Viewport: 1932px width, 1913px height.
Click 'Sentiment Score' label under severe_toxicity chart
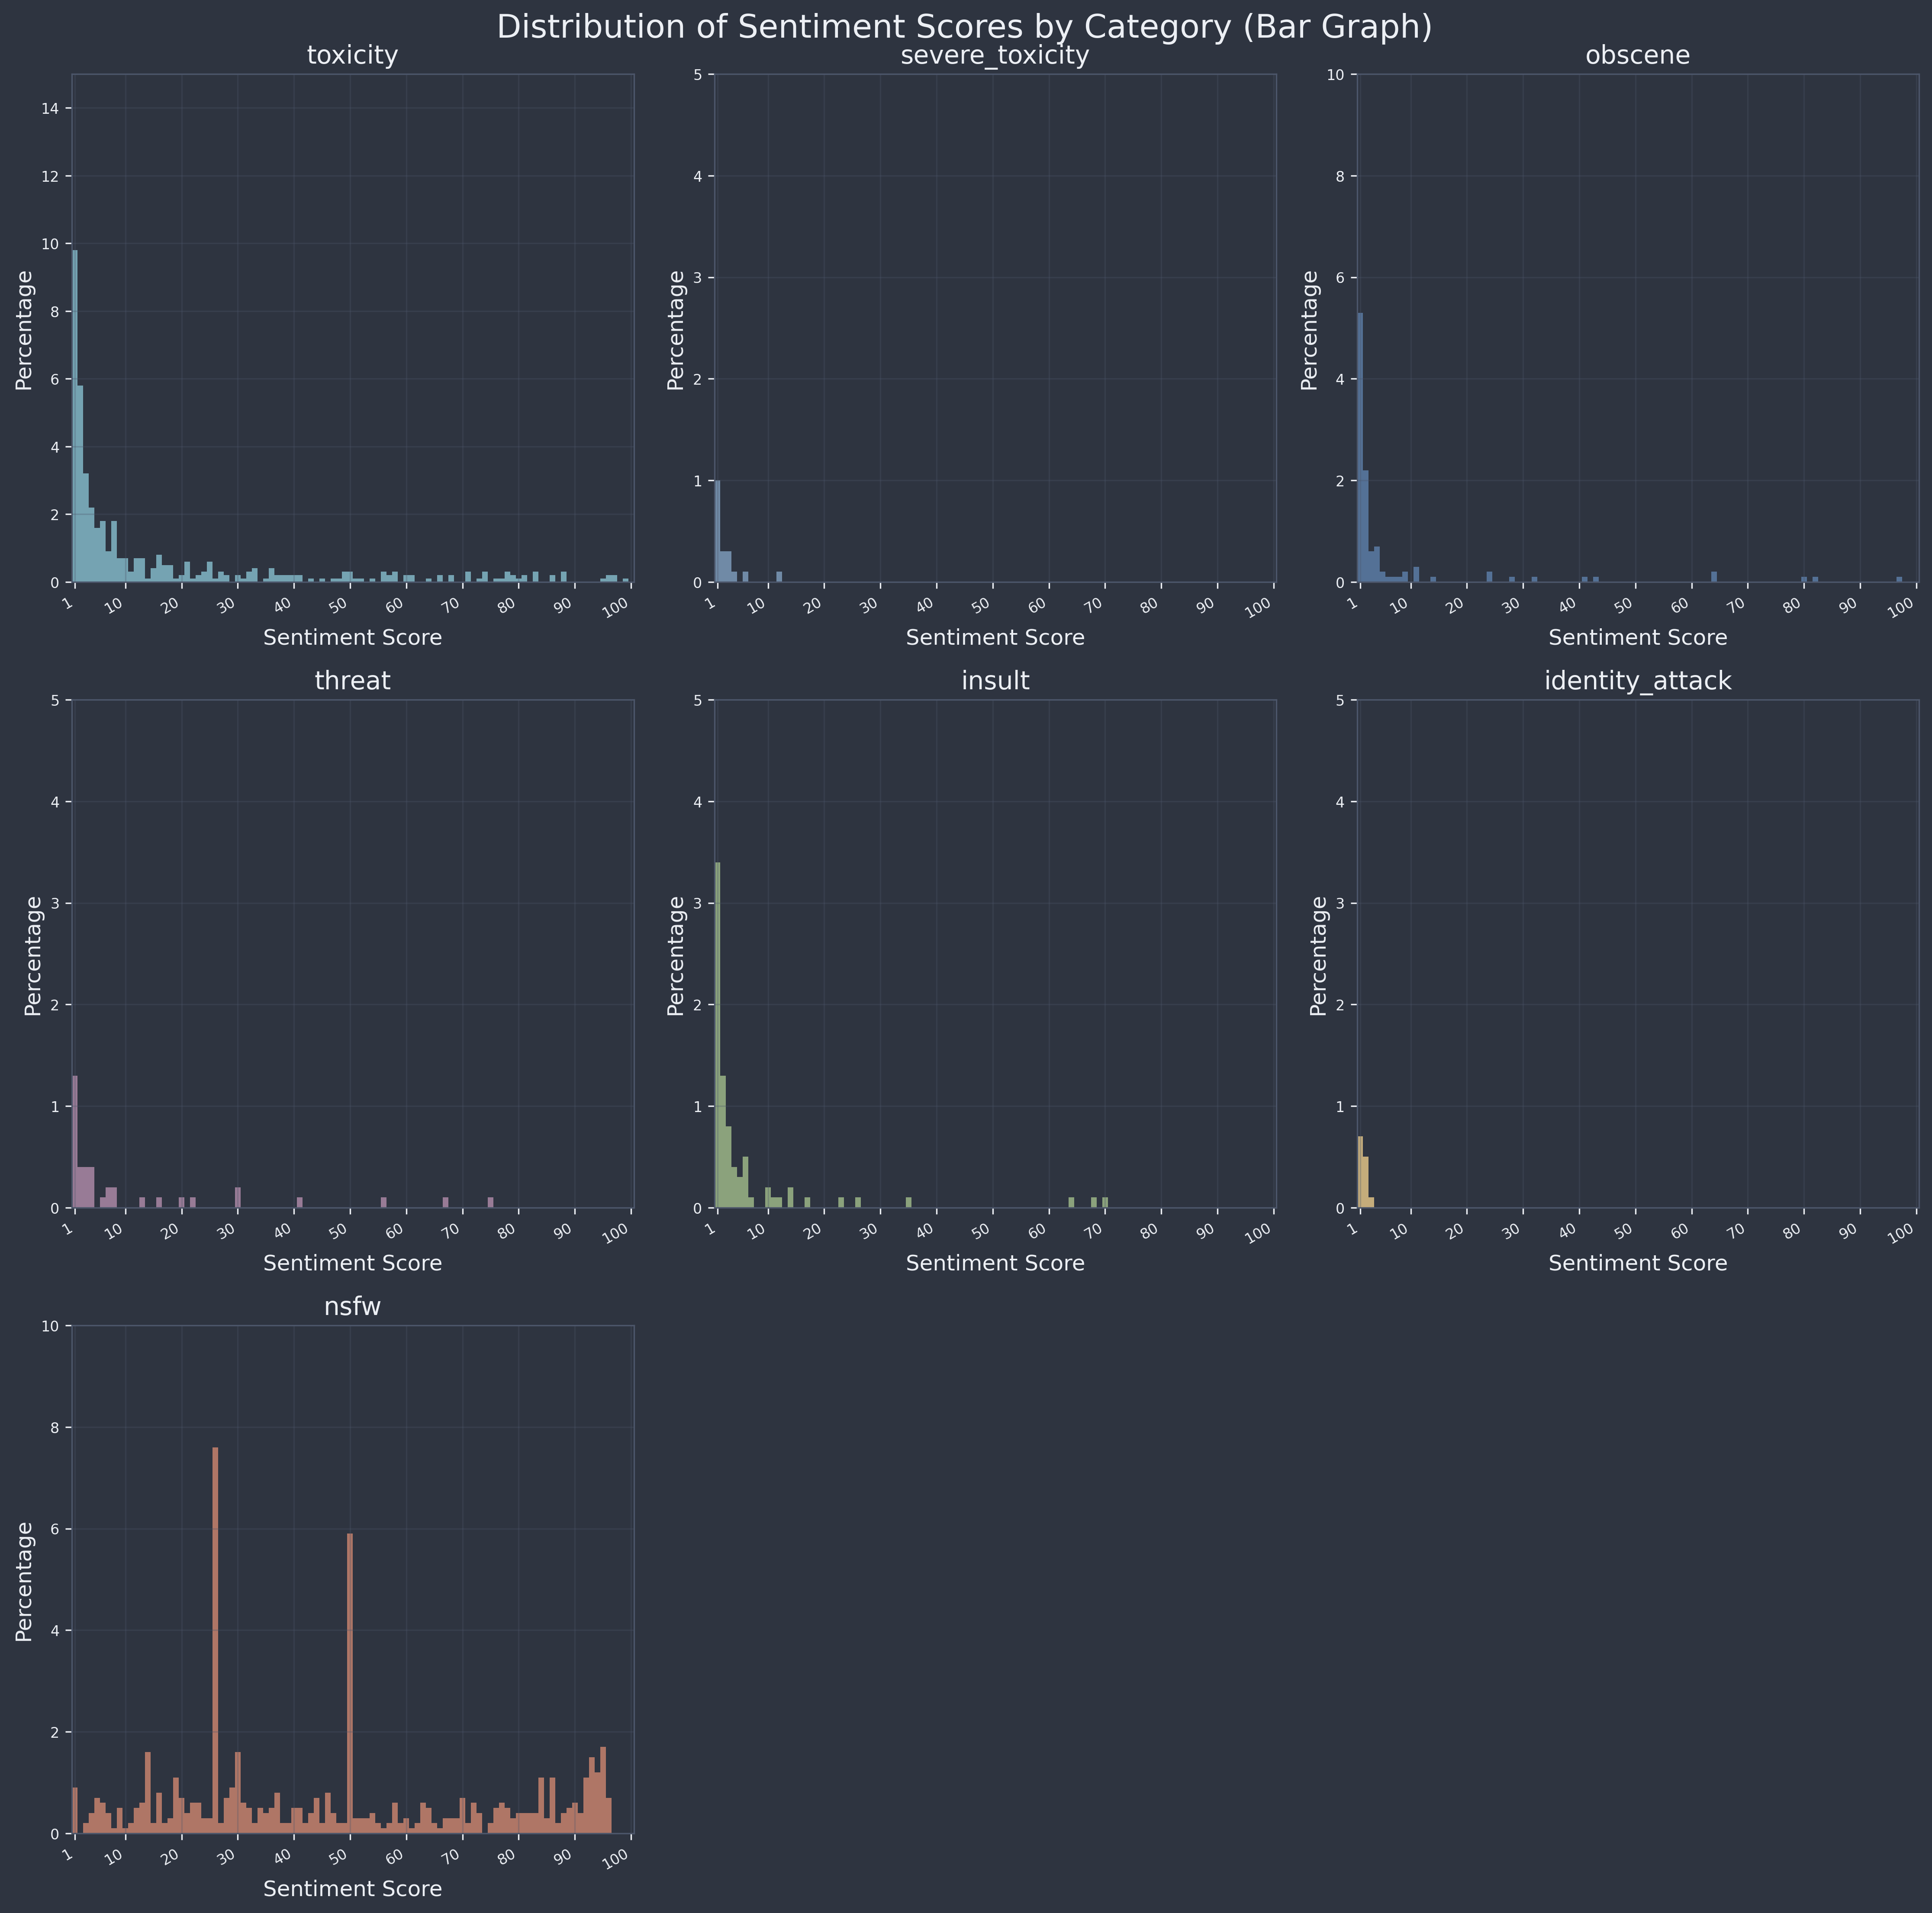coord(995,637)
